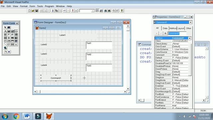Open Google Chrome from the taskbar
Screen dimensions: 213x120
16,116
